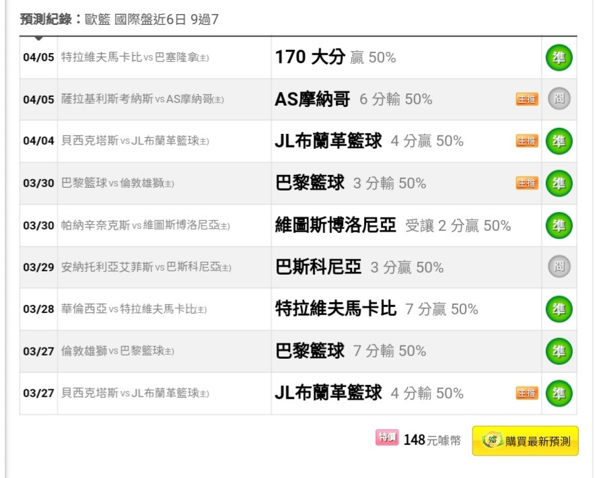This screenshot has width=615, height=478.
Task: Click gray 悶 icon in 巴斯科尼亞 row
Action: 558,267
